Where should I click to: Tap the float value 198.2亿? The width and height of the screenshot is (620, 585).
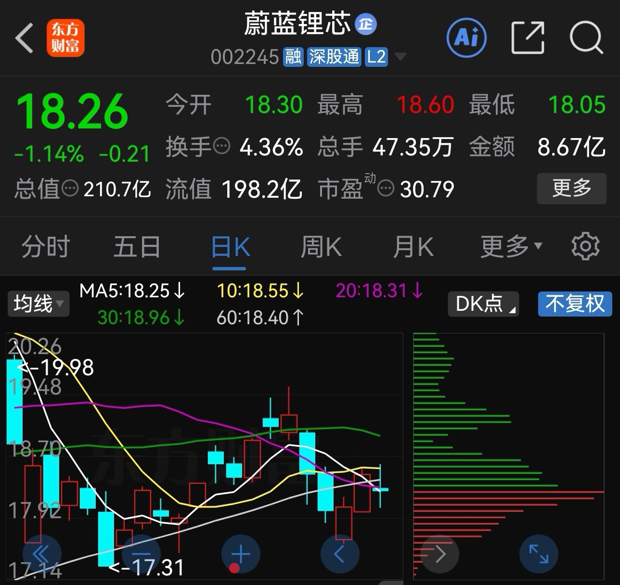pyautogui.click(x=262, y=189)
